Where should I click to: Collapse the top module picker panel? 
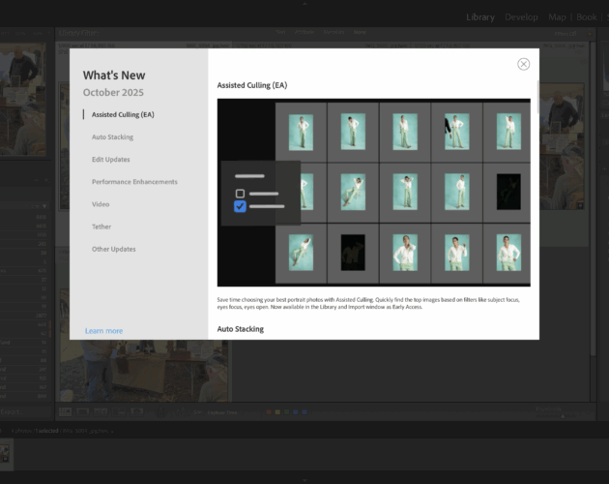tap(304, 3)
